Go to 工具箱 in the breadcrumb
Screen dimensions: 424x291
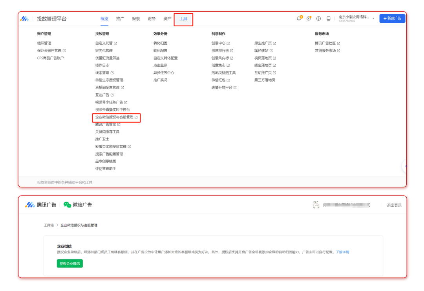click(x=49, y=226)
